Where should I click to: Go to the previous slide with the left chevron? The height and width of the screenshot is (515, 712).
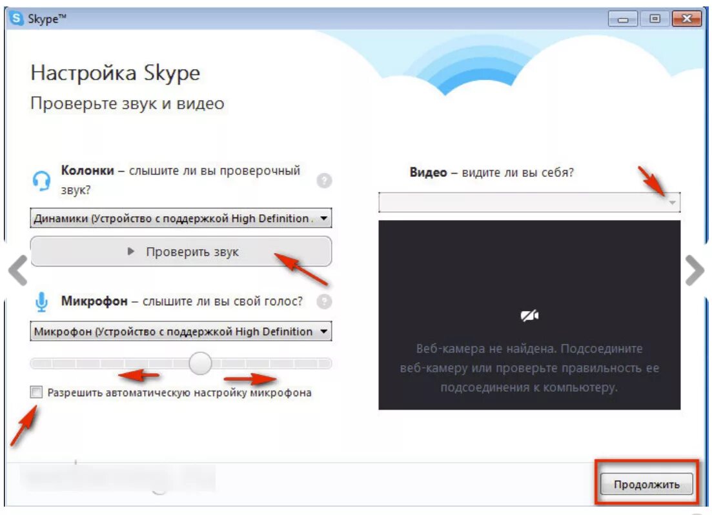(x=18, y=270)
